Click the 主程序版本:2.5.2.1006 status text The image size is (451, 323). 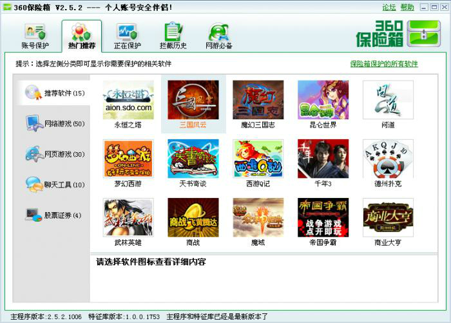pos(46,317)
